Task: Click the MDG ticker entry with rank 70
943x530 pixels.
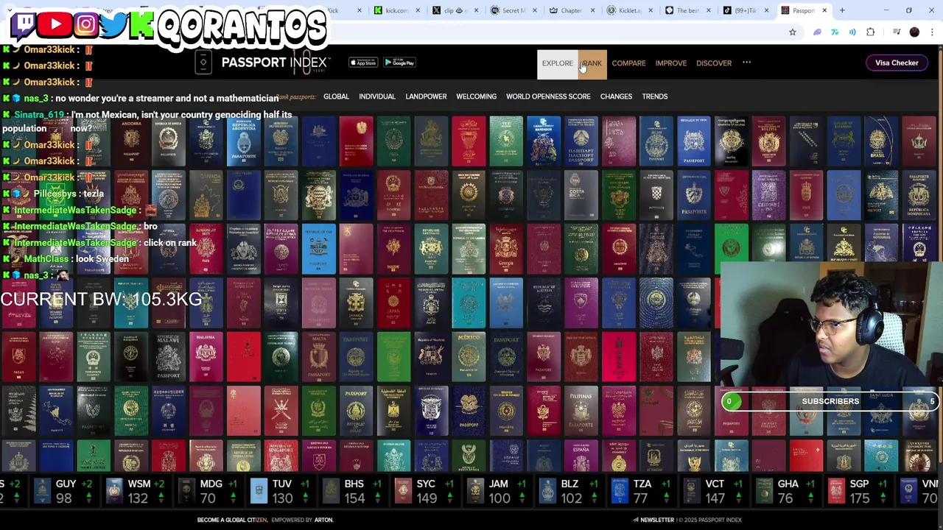Action: (208, 491)
